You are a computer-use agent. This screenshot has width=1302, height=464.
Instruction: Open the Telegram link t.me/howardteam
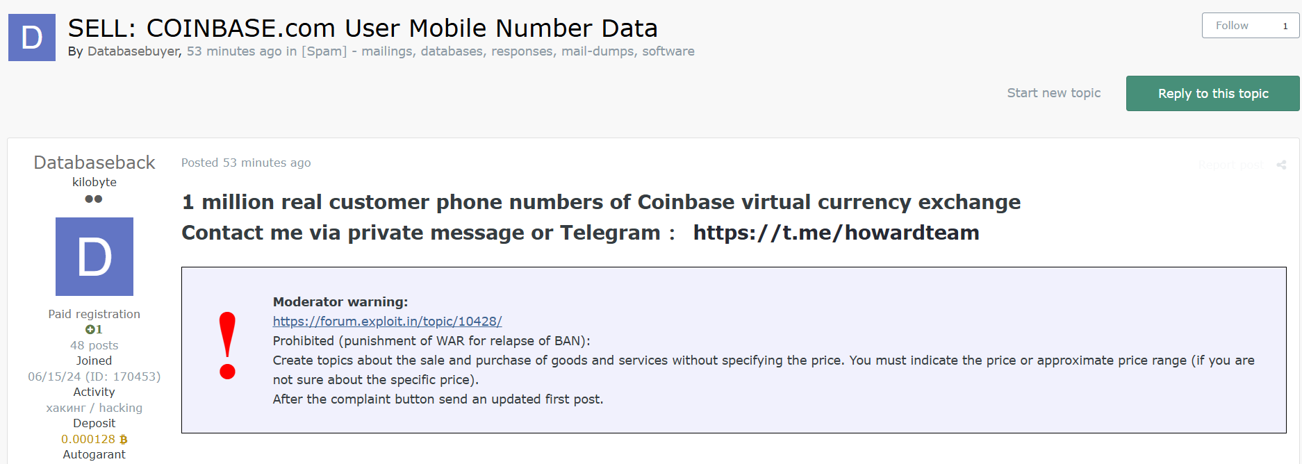click(x=836, y=233)
